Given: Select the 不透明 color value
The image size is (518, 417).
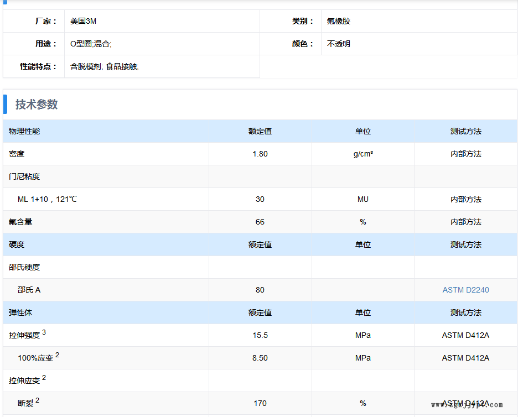Looking at the screenshot, I should 338,44.
